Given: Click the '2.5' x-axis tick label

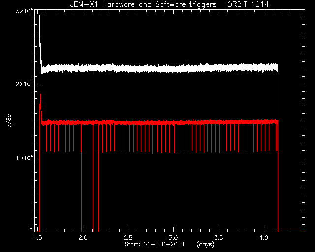Looking at the screenshot, I should click(x=128, y=238).
